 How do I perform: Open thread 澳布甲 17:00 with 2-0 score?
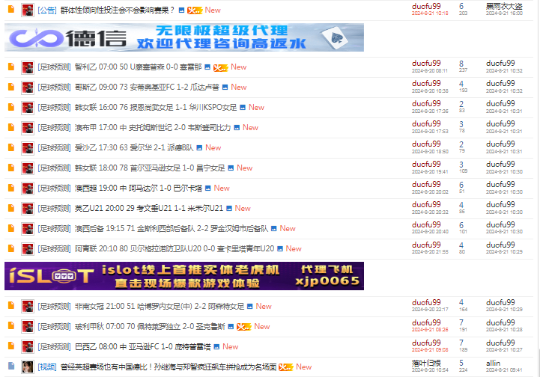tap(153, 128)
